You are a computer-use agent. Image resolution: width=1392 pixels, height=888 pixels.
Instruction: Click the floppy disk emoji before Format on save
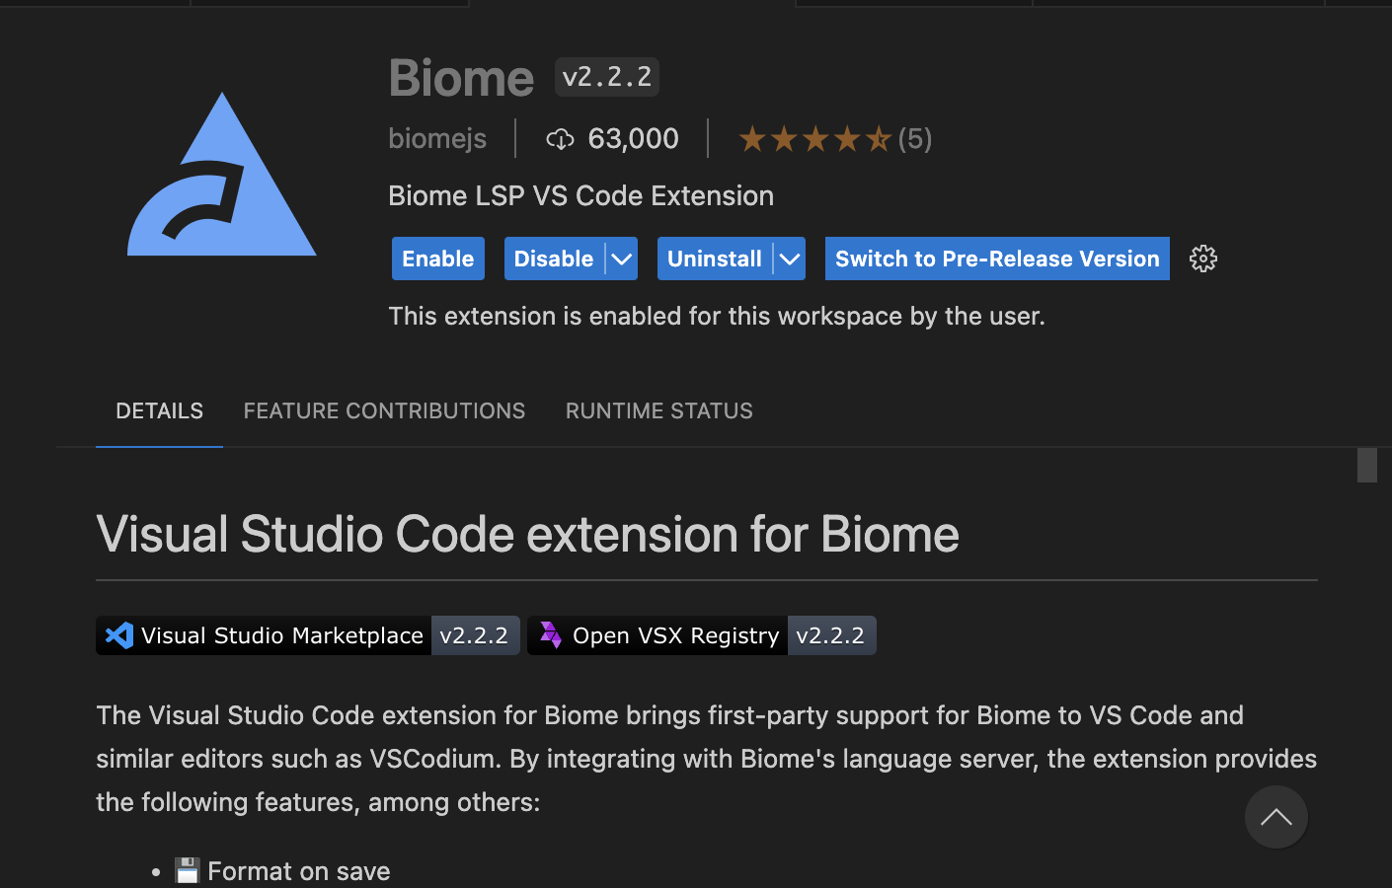coord(188,871)
